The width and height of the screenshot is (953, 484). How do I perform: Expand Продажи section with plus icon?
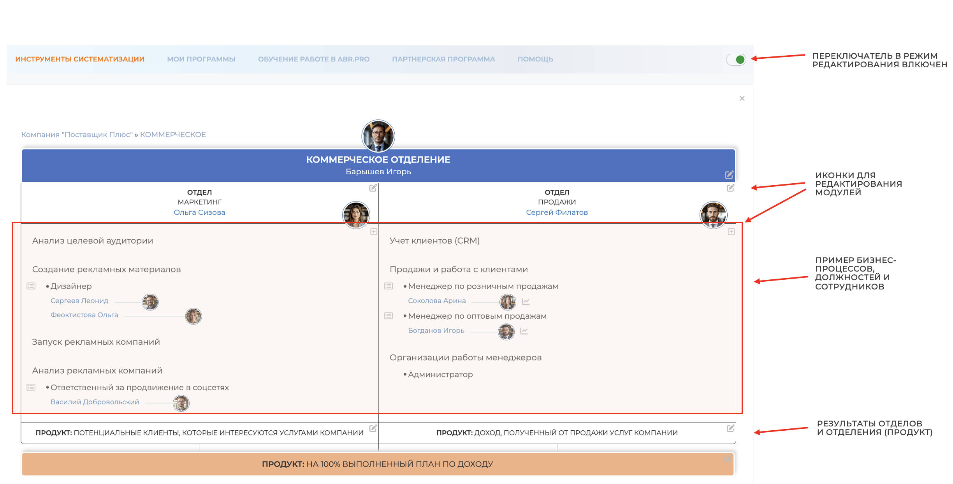coord(731,232)
